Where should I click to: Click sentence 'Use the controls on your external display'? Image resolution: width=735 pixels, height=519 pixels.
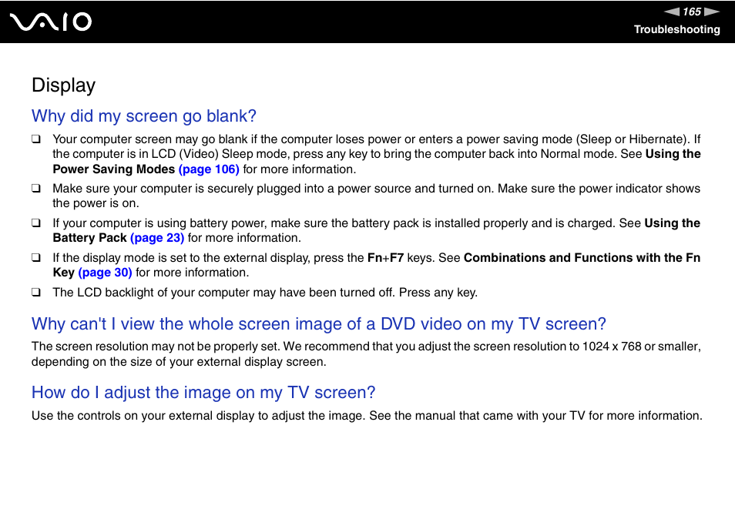point(367,416)
